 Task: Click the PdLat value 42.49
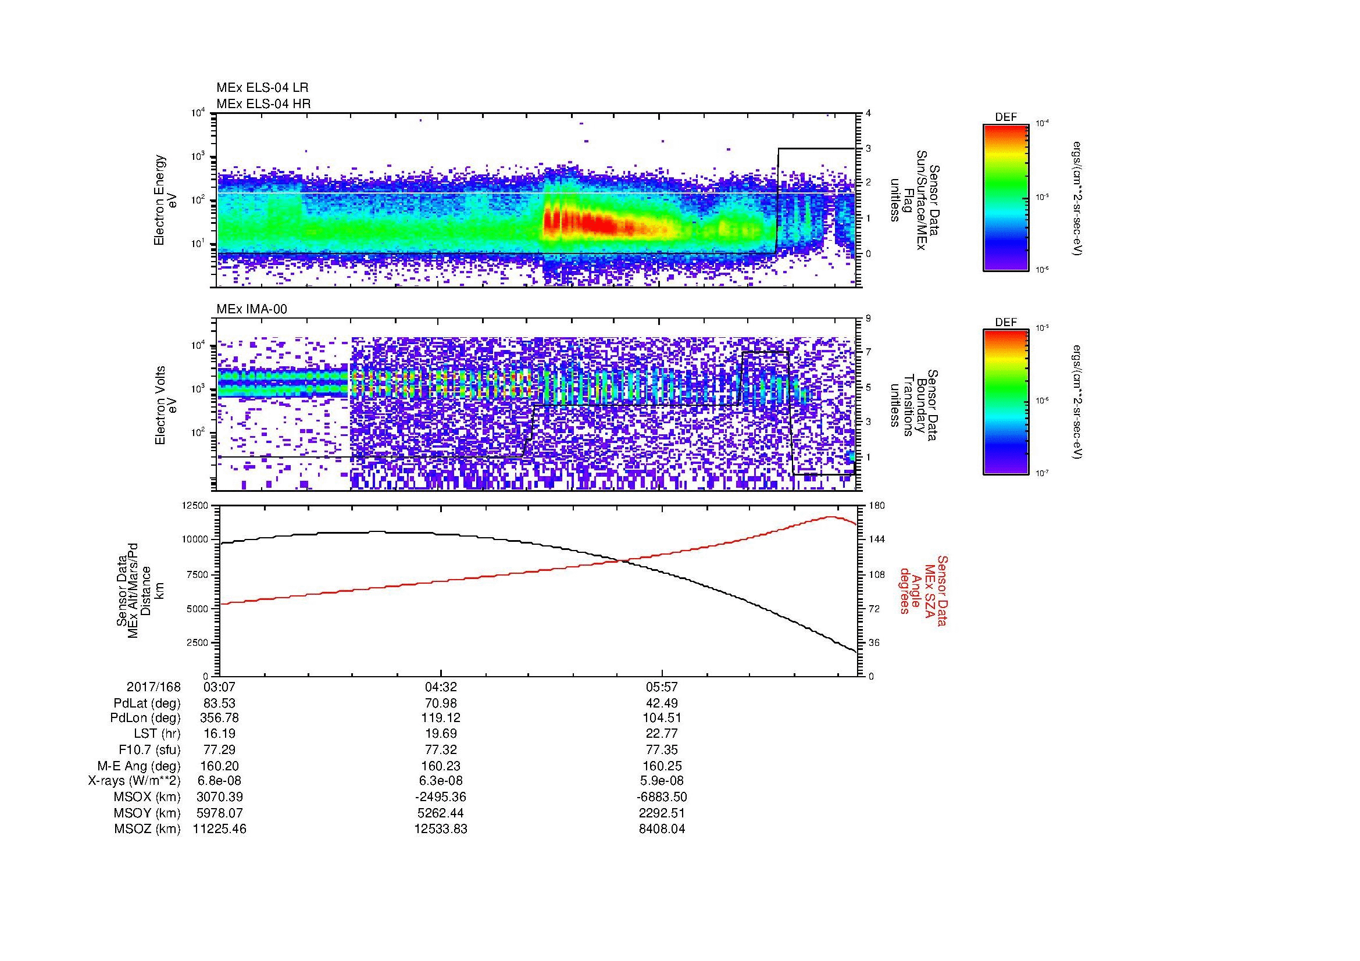click(662, 703)
